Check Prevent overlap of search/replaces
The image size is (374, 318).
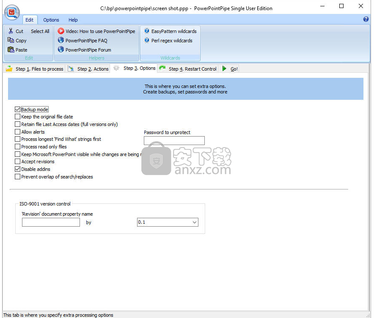pos(17,177)
